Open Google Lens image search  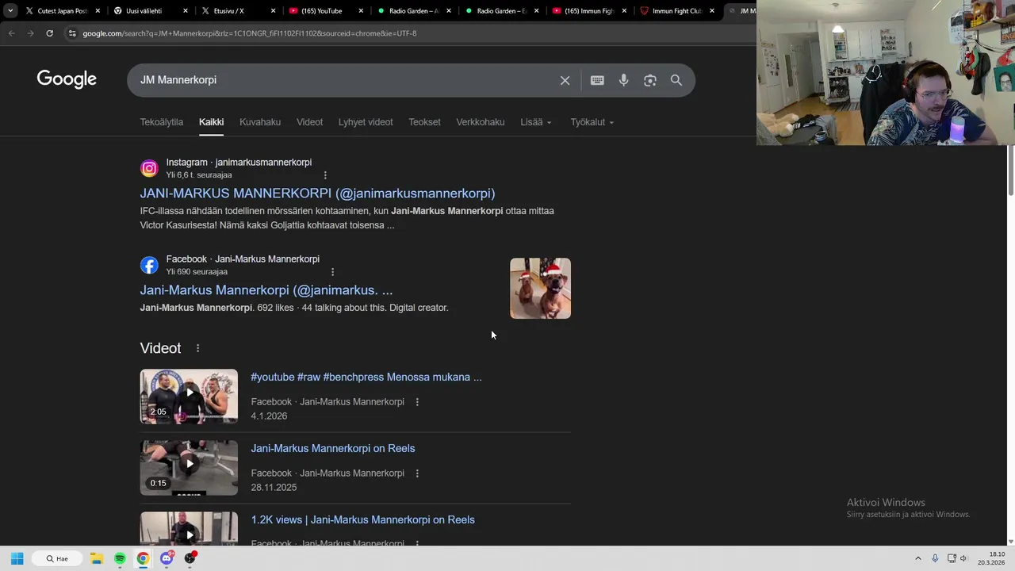coord(650,80)
